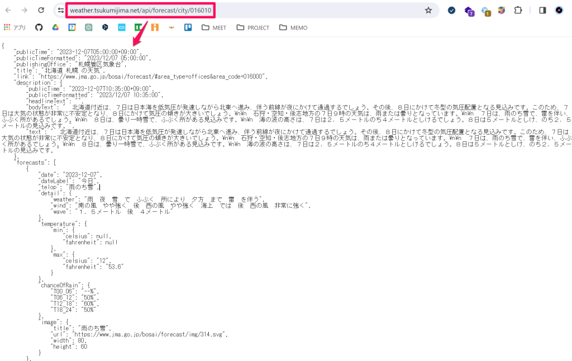Open the GitHub bookmark icon

click(x=38, y=27)
